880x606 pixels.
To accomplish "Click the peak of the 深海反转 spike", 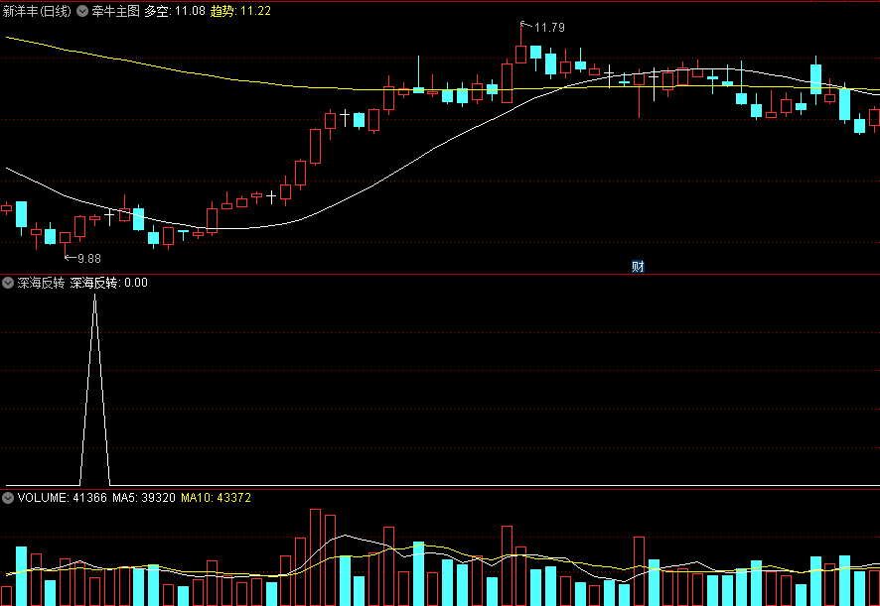I will click(94, 296).
